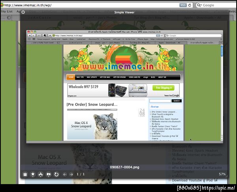
Task: Click site search box in previewed sidebar
Action: 160,101
